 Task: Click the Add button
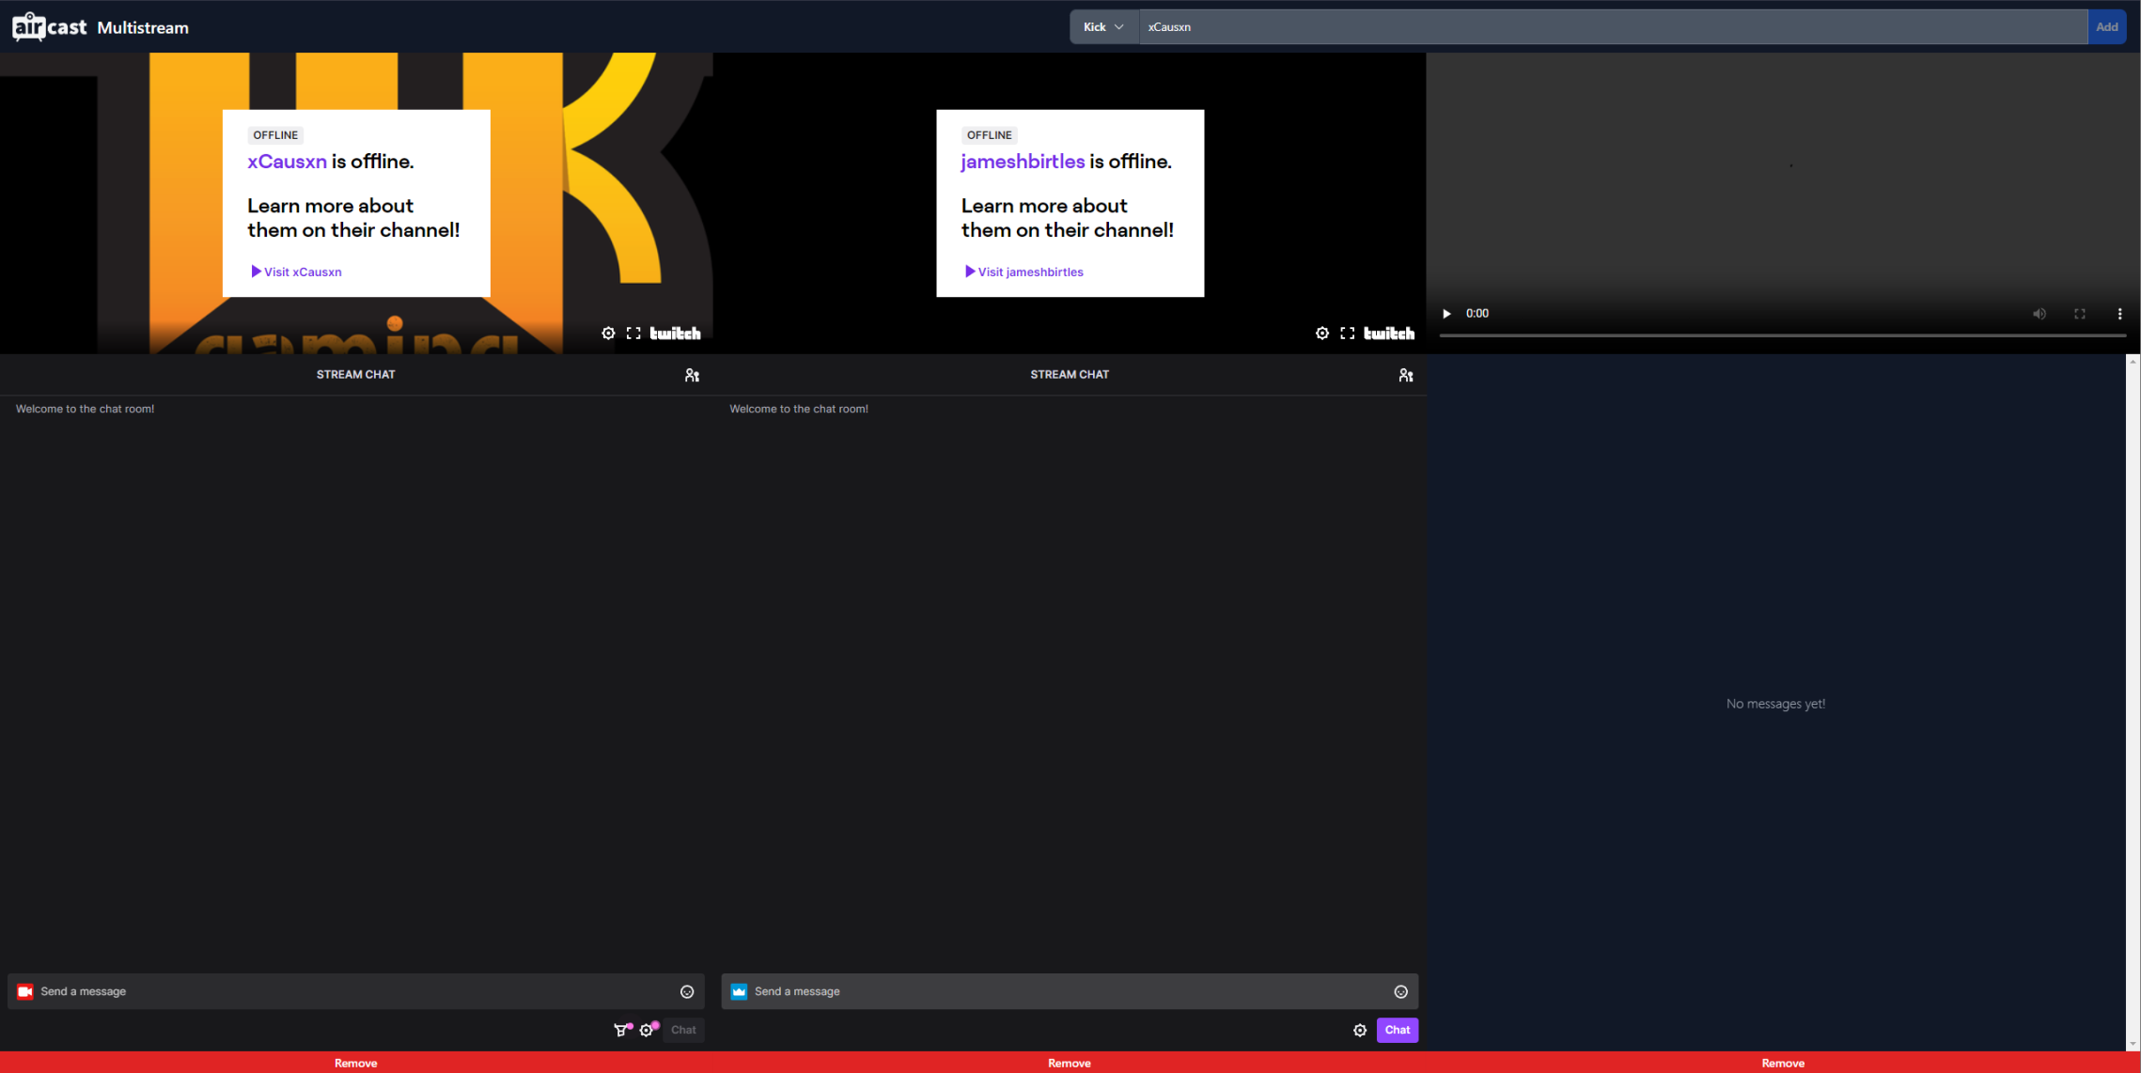(x=2106, y=27)
